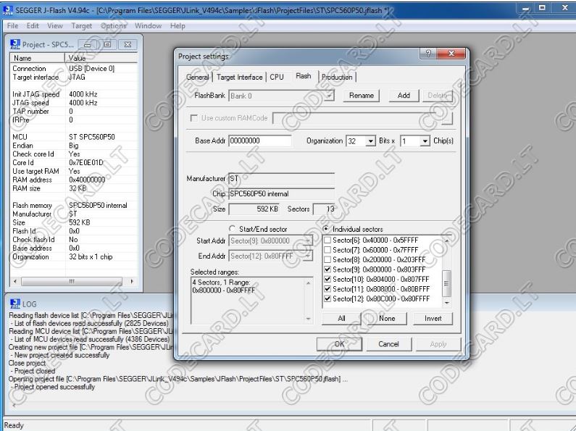Screen dimensions: 576x431
Task: Open the View menu
Action: (x=55, y=25)
